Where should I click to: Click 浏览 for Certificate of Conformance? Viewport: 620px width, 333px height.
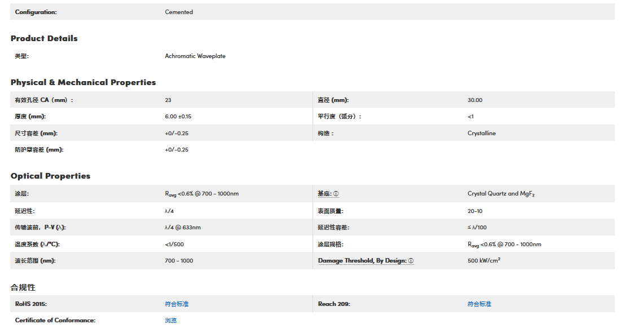tap(170, 321)
